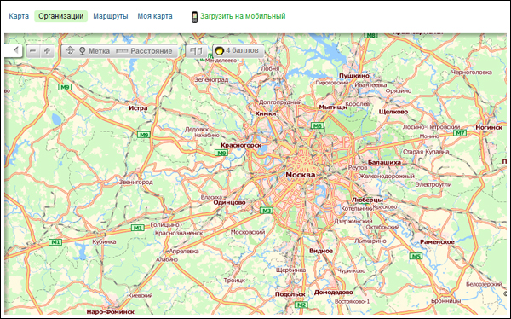This screenshot has height=319, width=511.
Task: Click the Подольск city label
Action: [x=290, y=294]
